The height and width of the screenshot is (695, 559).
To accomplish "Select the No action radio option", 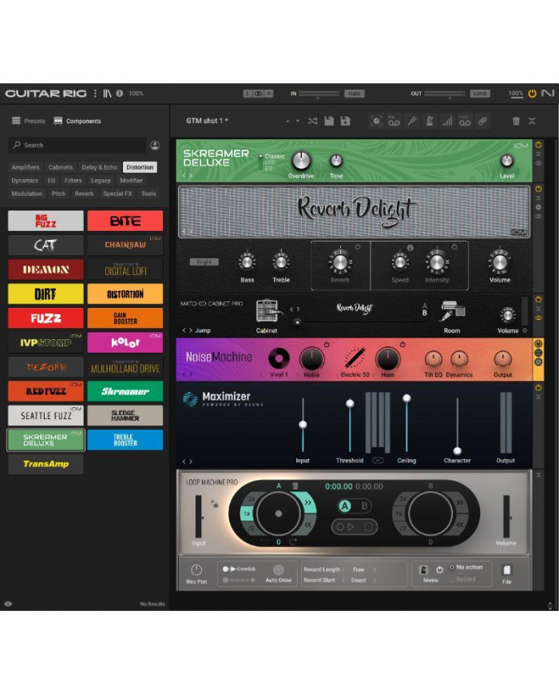I will (452, 567).
